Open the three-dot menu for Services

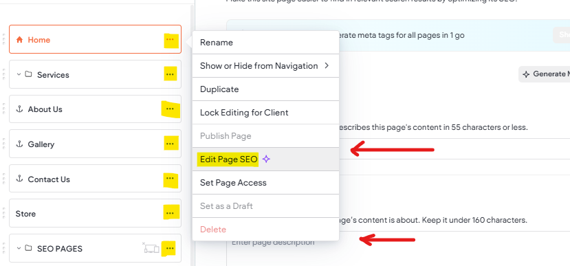170,74
